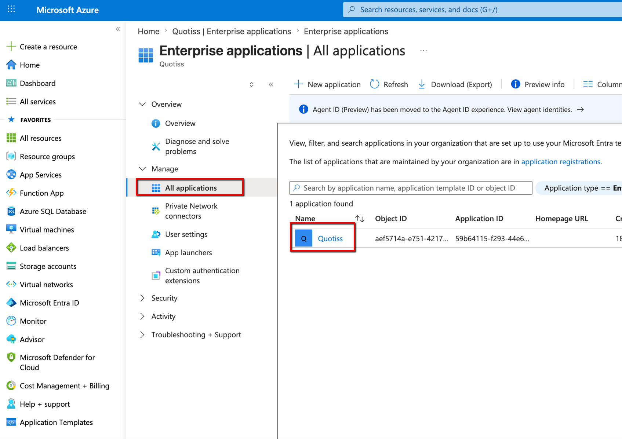622x439 pixels.
Task: Click the Monitor gauge icon
Action: pos(11,321)
